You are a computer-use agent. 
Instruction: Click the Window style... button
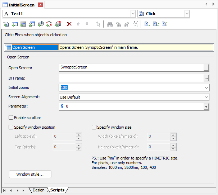pos(30,174)
